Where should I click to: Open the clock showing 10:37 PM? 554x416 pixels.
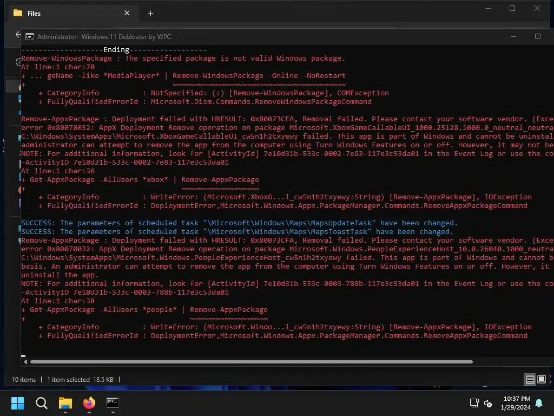pyautogui.click(x=517, y=399)
